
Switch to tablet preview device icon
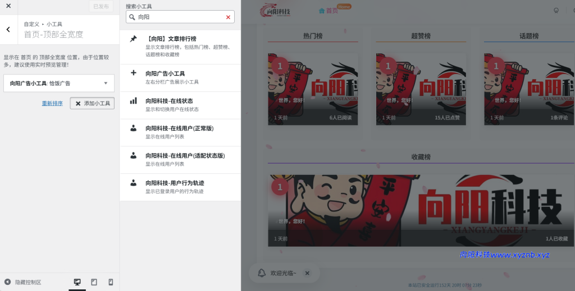[94, 282]
